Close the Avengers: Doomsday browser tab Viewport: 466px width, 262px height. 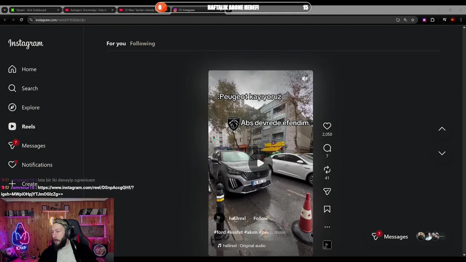112,10
